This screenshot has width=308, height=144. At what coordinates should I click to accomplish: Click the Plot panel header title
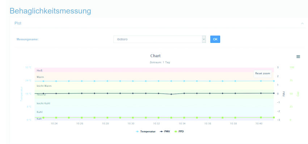(x=18, y=23)
